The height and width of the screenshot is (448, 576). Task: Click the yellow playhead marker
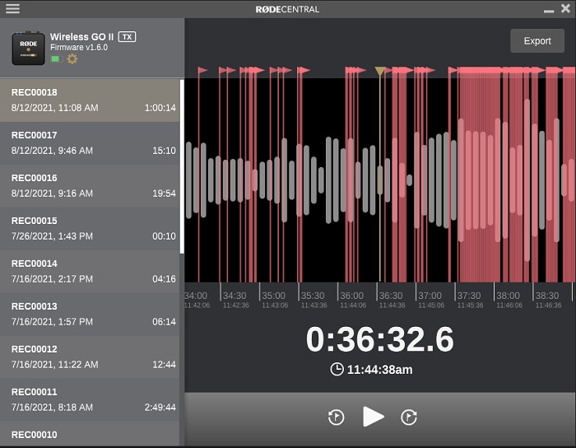pyautogui.click(x=379, y=72)
